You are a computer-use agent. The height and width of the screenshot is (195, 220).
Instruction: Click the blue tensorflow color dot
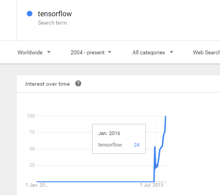[30, 14]
